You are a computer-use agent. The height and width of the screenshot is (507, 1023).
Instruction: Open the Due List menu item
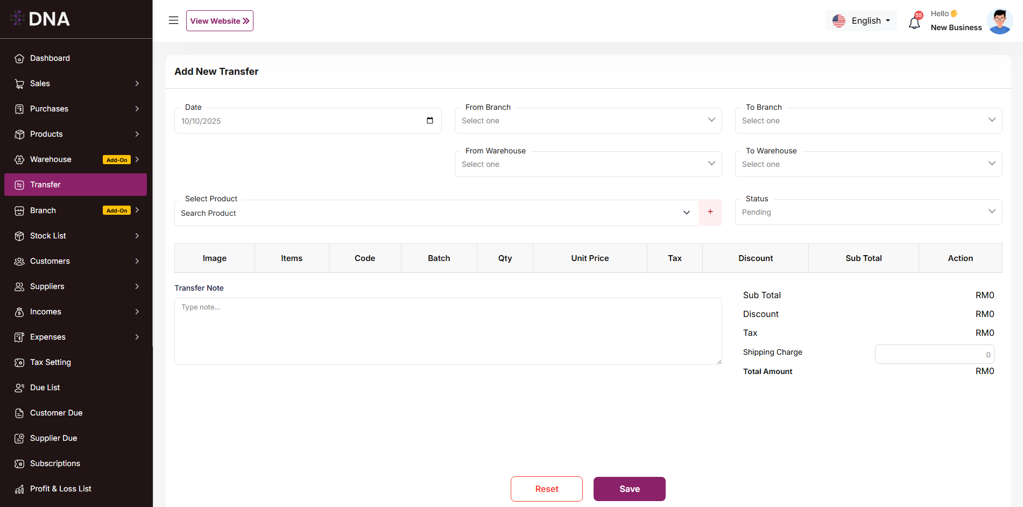point(45,388)
